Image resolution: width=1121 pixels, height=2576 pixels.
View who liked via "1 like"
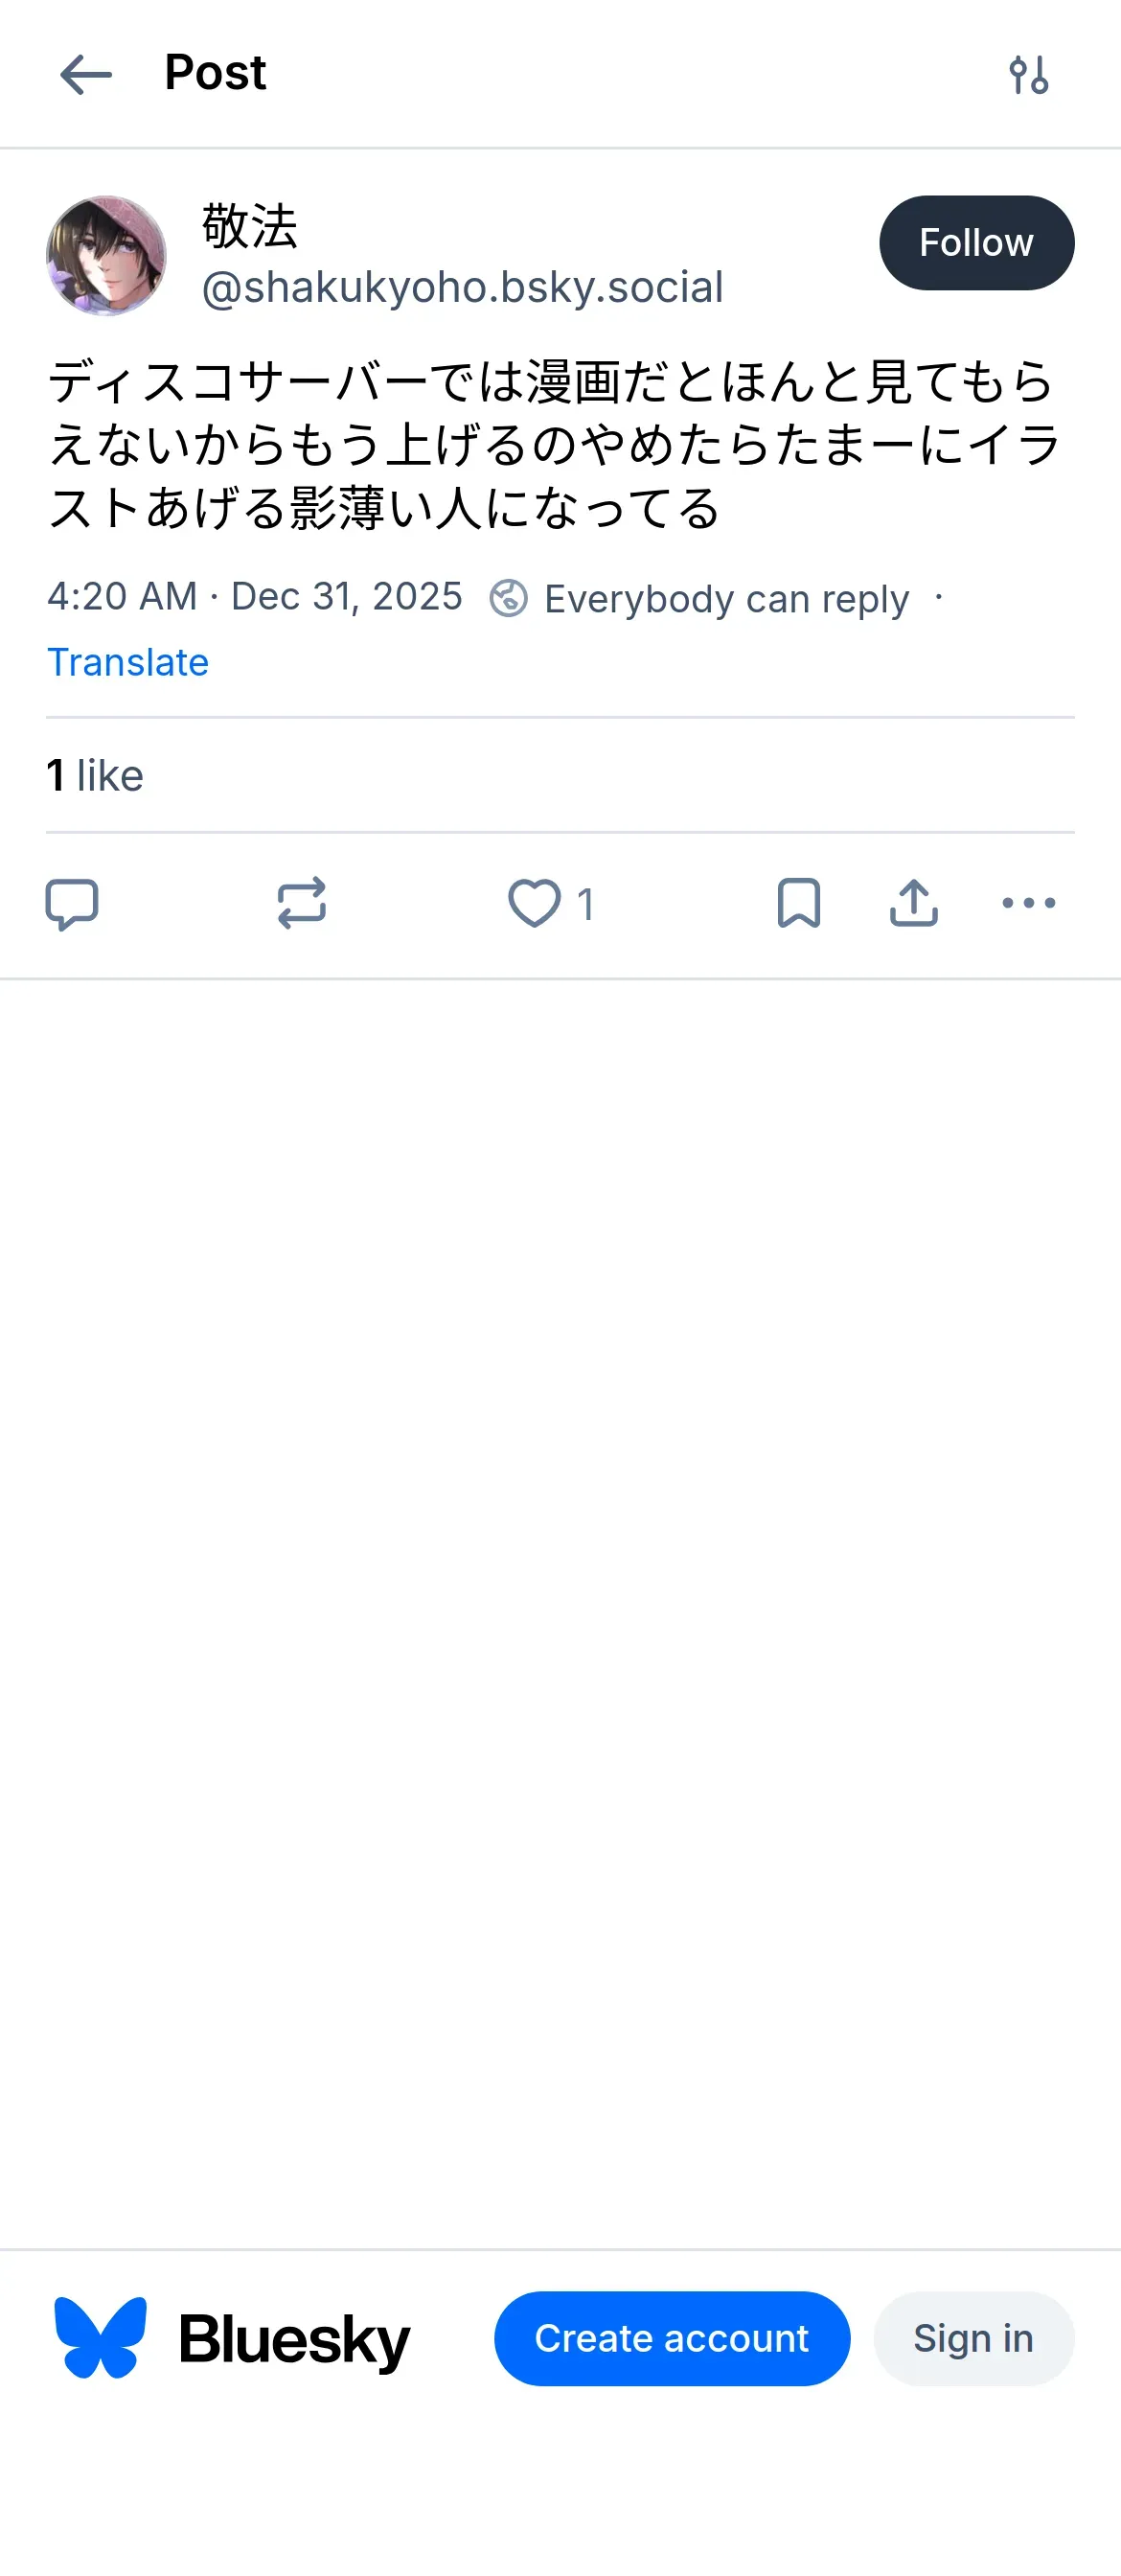point(95,776)
